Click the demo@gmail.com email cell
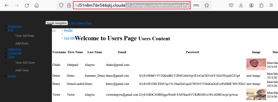 pyautogui.click(x=117, y=76)
